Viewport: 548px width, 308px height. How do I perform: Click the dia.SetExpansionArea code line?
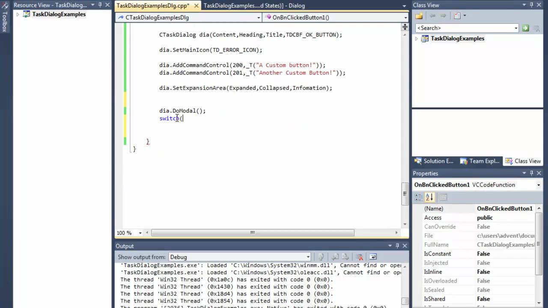(246, 88)
